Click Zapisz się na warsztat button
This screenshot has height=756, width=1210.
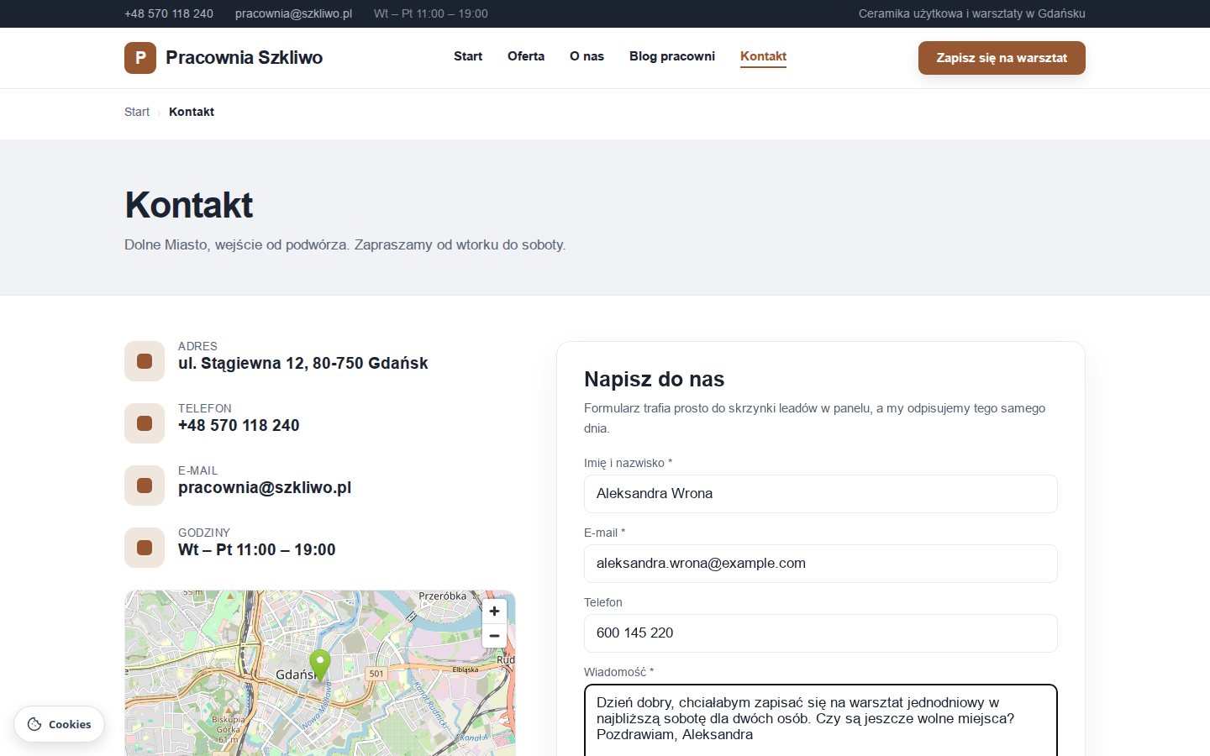1002,58
